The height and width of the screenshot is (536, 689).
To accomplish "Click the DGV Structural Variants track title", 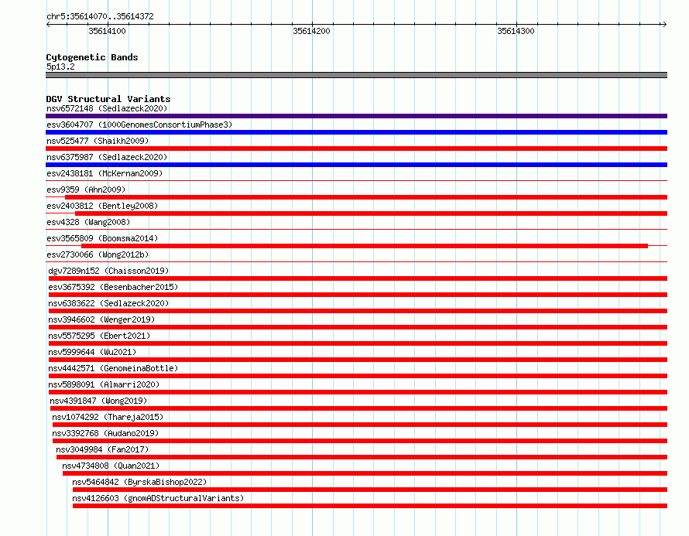I will point(108,99).
